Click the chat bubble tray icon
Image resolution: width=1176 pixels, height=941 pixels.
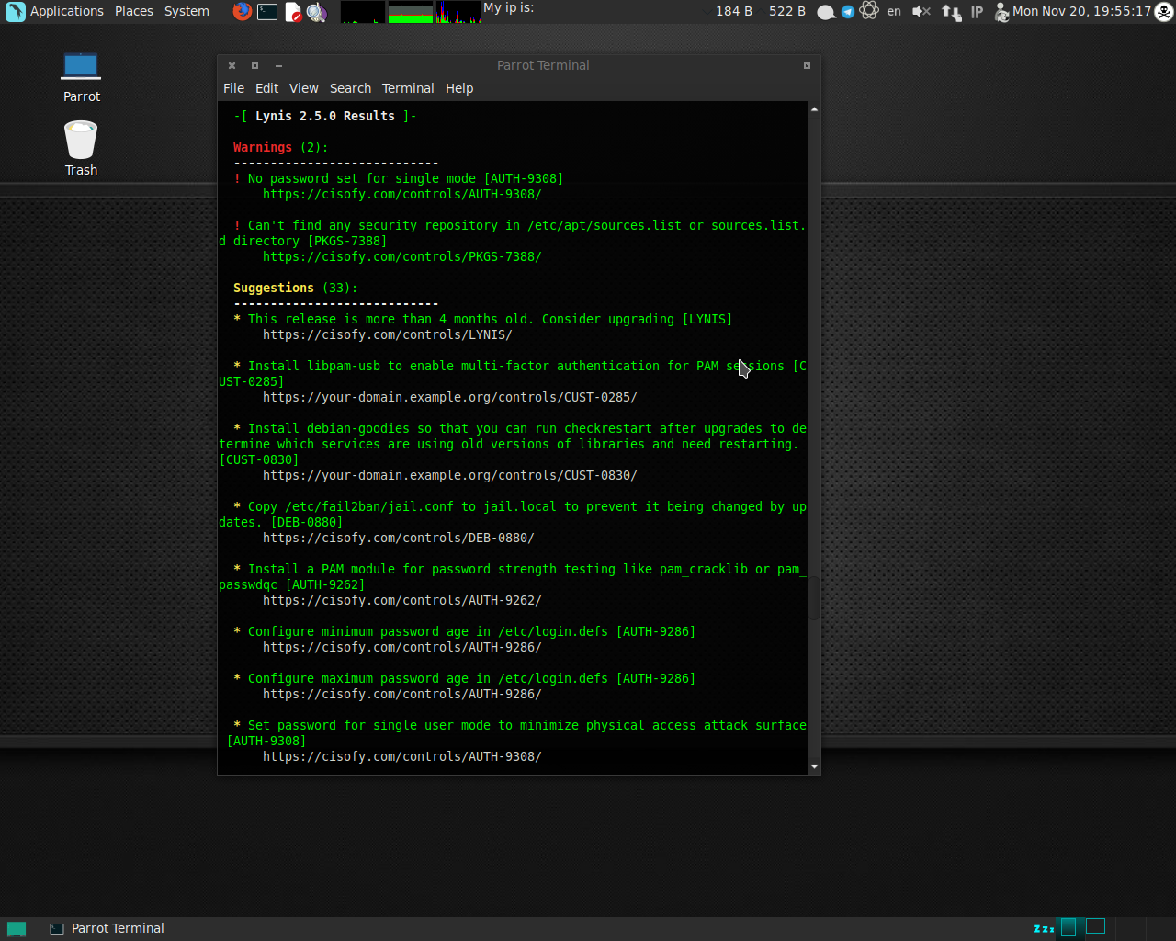pos(825,11)
